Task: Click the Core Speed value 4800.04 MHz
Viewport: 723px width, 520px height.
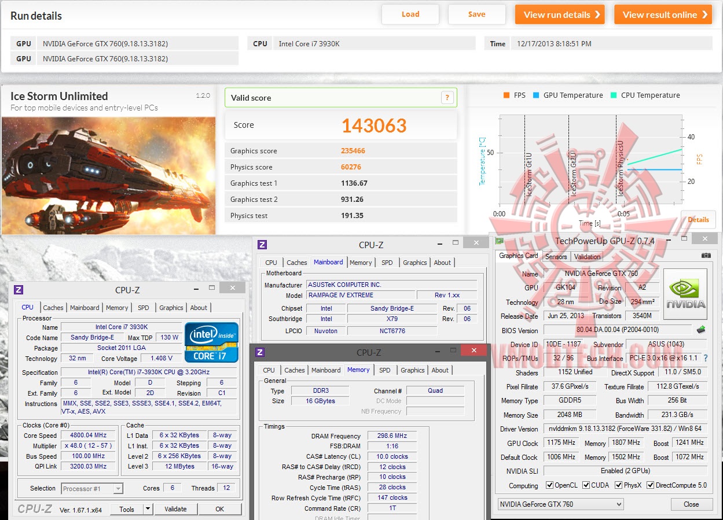Action: click(x=89, y=436)
